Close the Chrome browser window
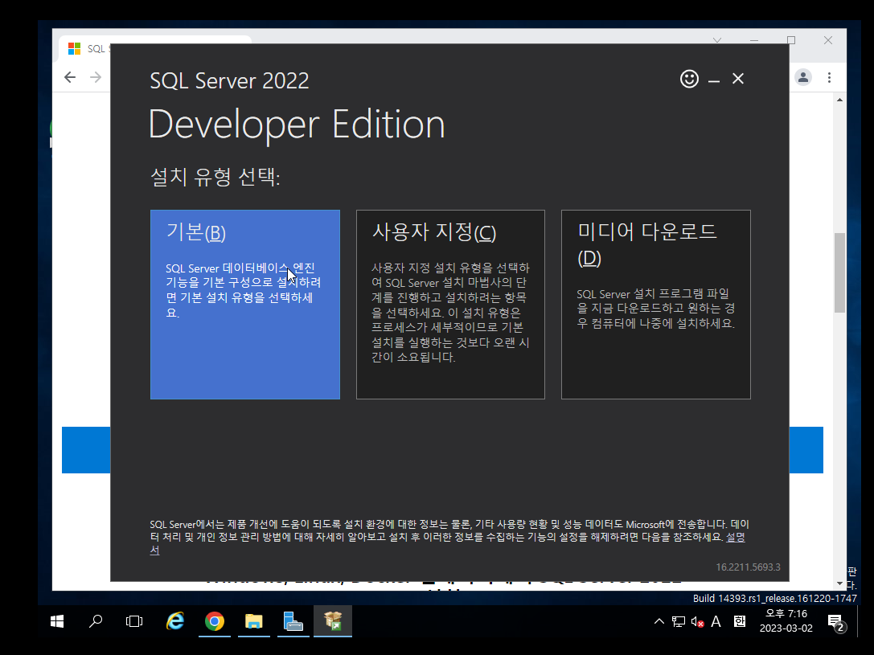Screen dimensions: 874x655 pyautogui.click(x=828, y=40)
